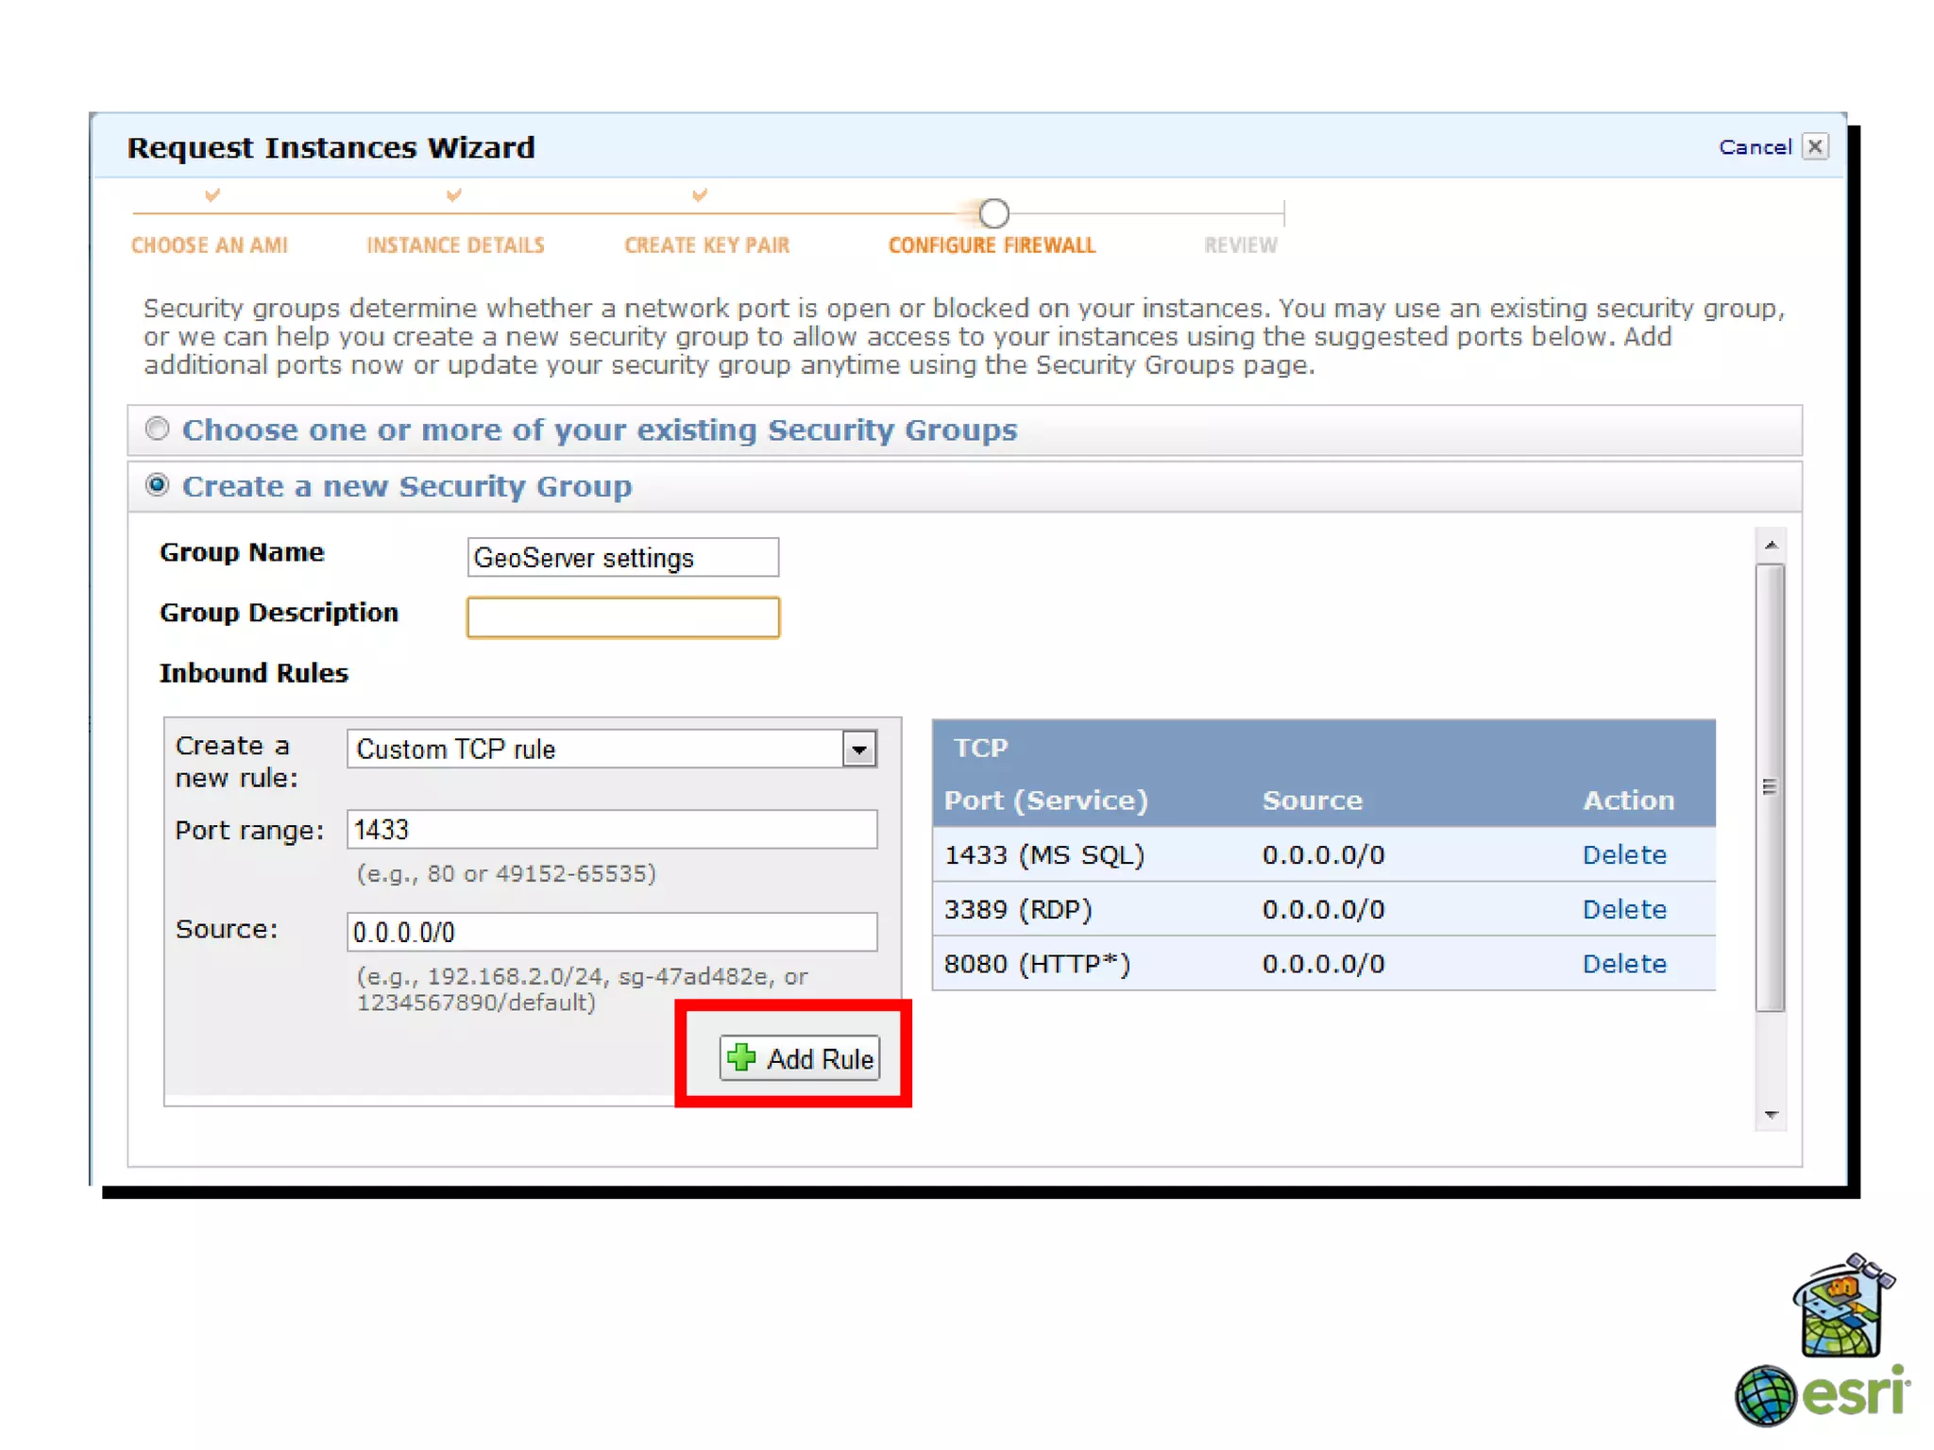
Task: Click the Choose an AMI checkmark
Action: click(212, 195)
